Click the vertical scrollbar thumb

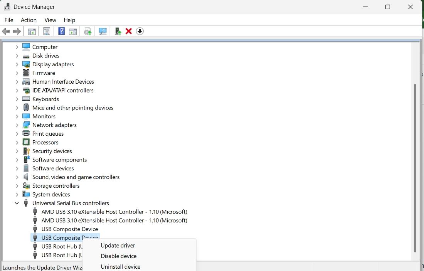click(415, 168)
